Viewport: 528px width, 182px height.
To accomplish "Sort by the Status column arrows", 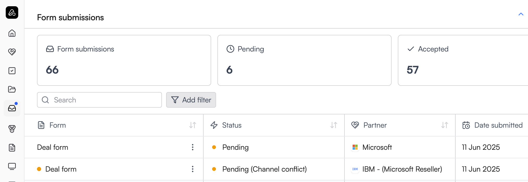I will tap(334, 125).
